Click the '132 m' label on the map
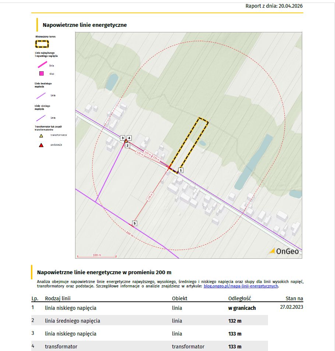The height and width of the screenshot is (351, 335). click(x=140, y=154)
